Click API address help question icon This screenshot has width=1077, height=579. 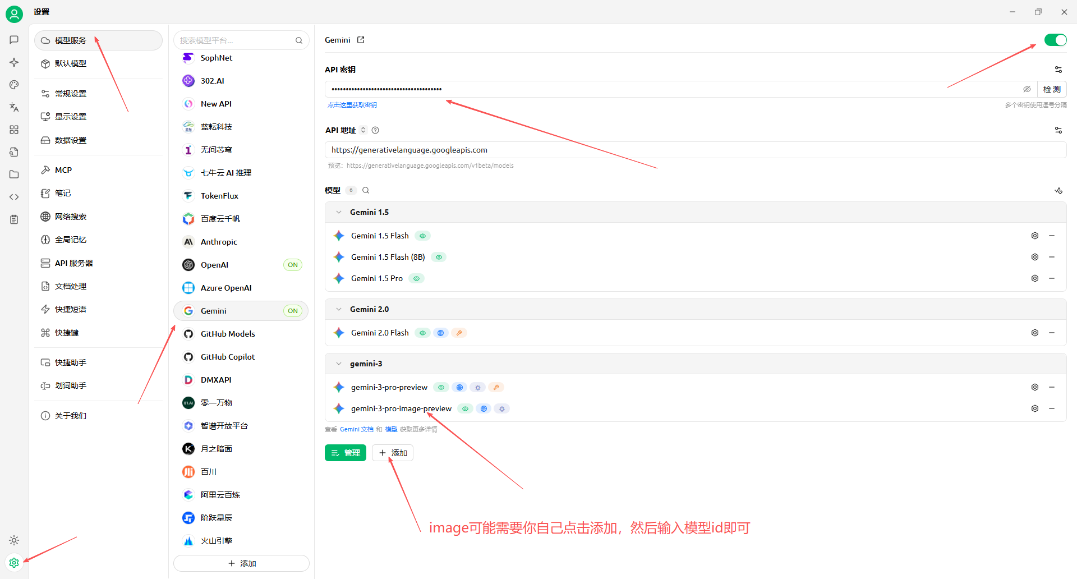375,130
